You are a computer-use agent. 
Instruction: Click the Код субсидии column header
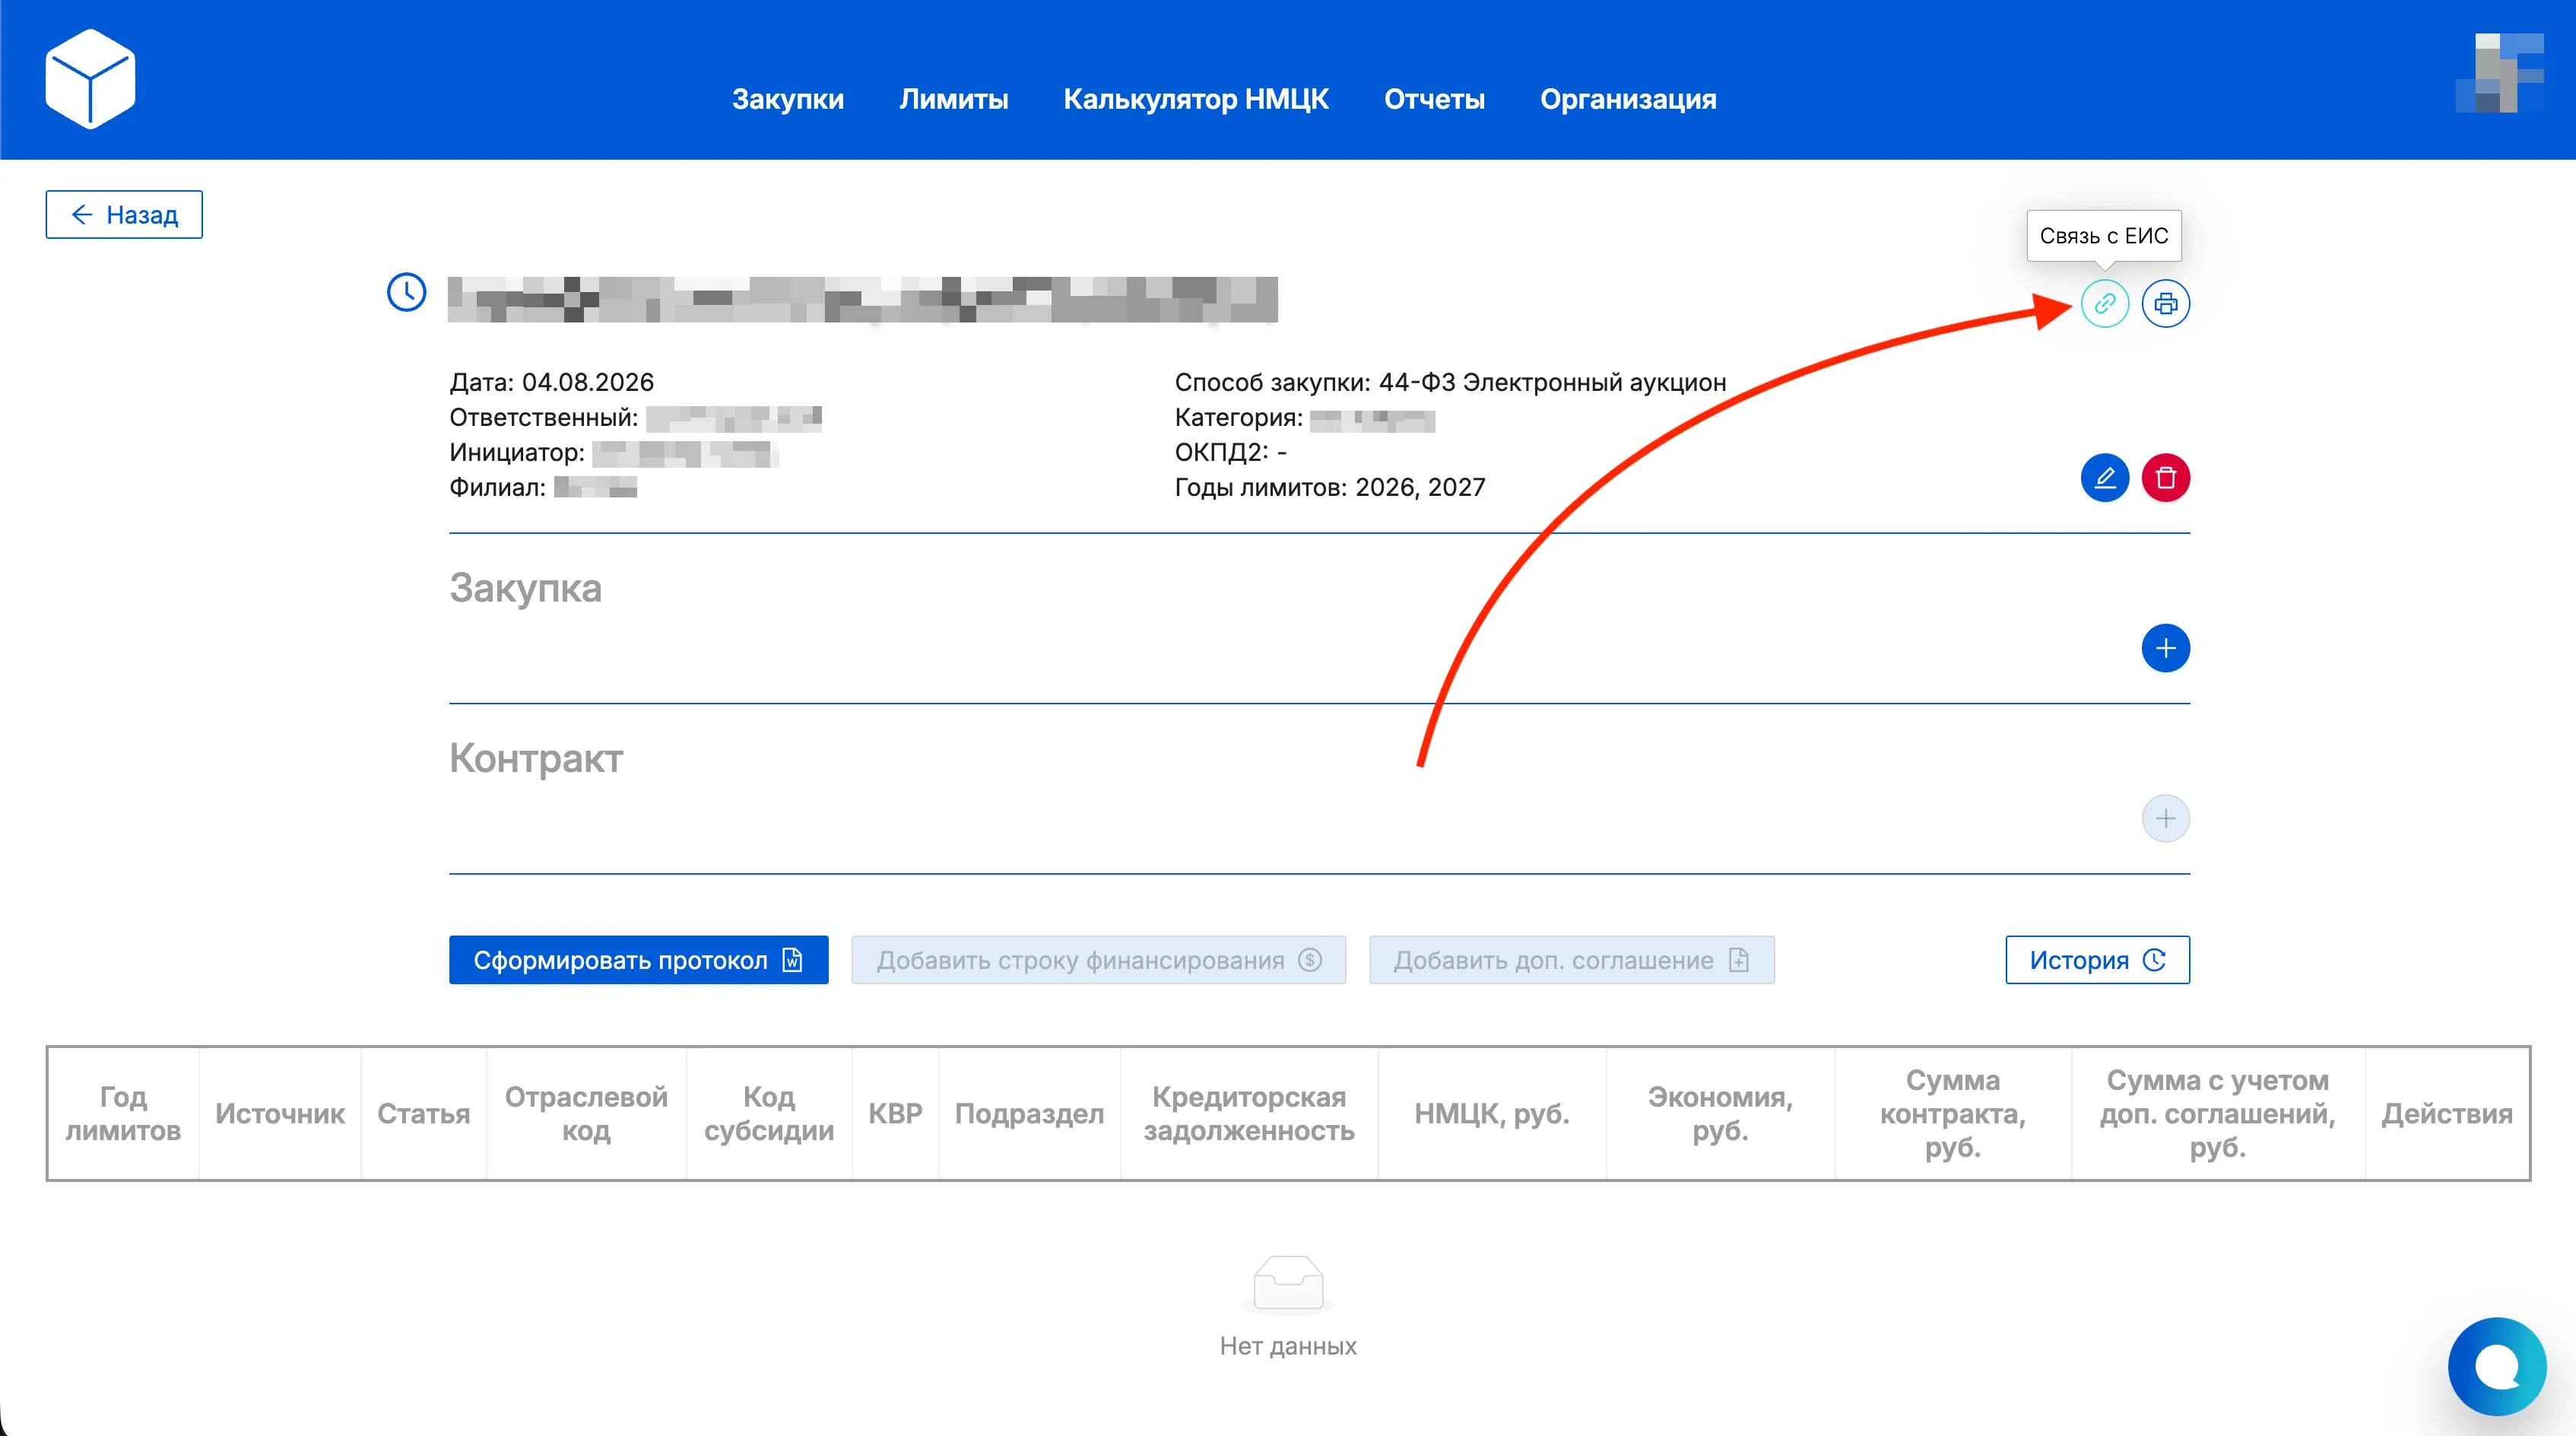tap(769, 1114)
